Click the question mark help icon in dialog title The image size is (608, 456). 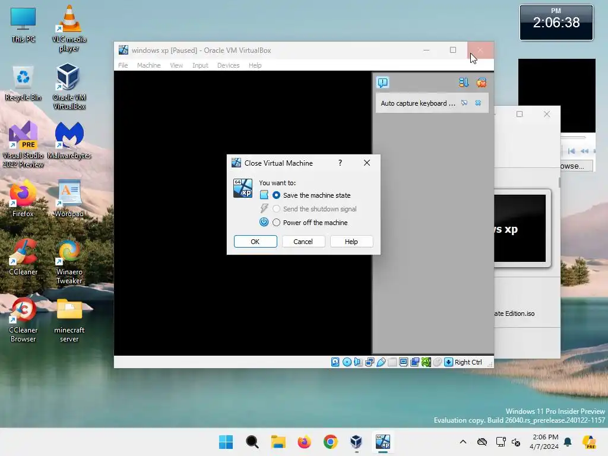pos(340,163)
